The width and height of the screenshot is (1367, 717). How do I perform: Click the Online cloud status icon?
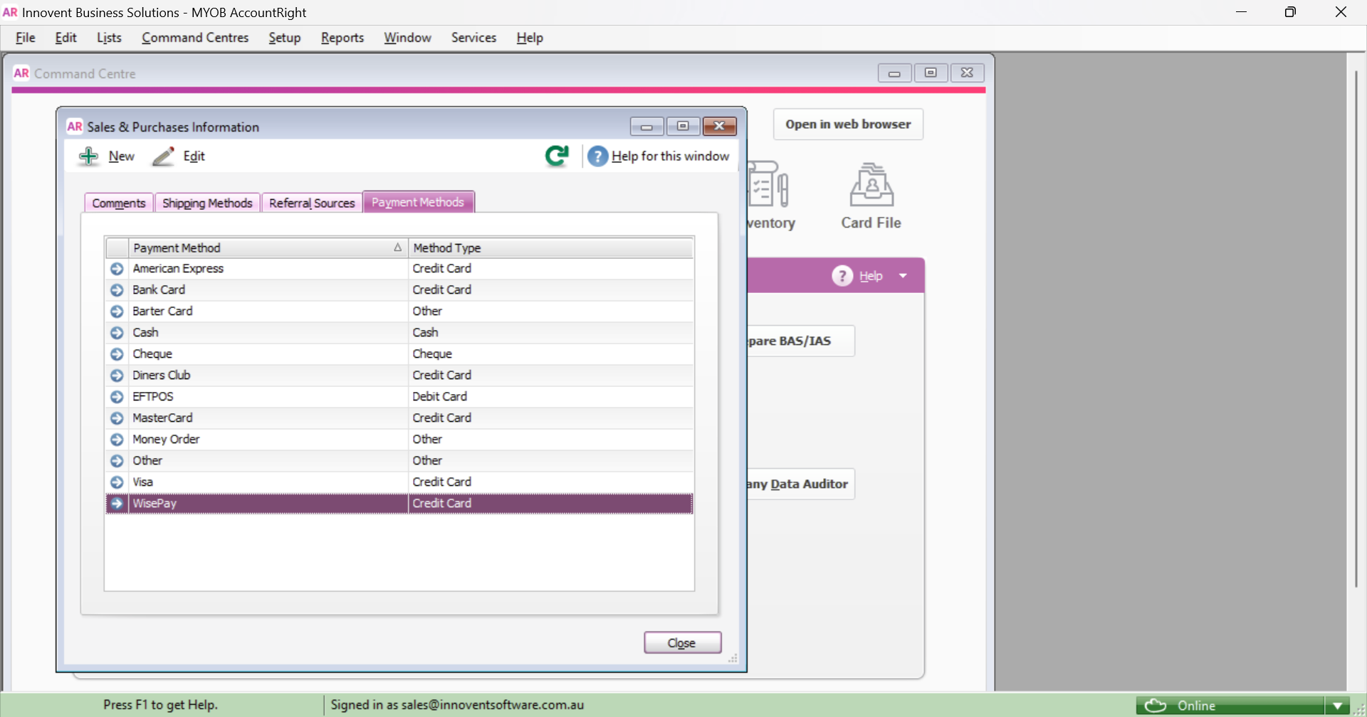click(1156, 706)
